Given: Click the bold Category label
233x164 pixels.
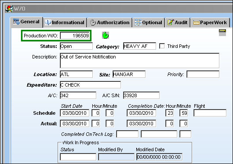Looking at the screenshot, I should 108,47.
